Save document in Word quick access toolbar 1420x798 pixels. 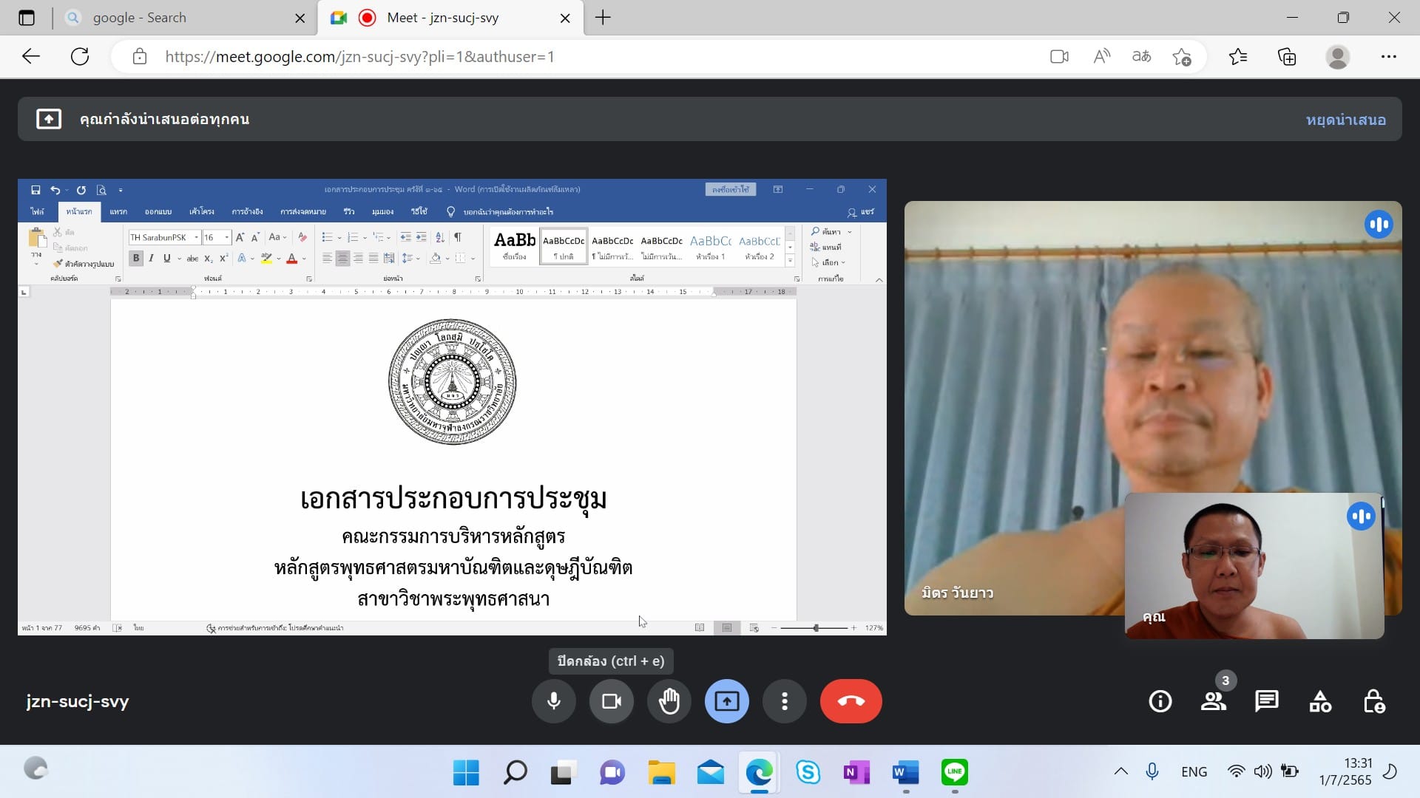coord(35,190)
